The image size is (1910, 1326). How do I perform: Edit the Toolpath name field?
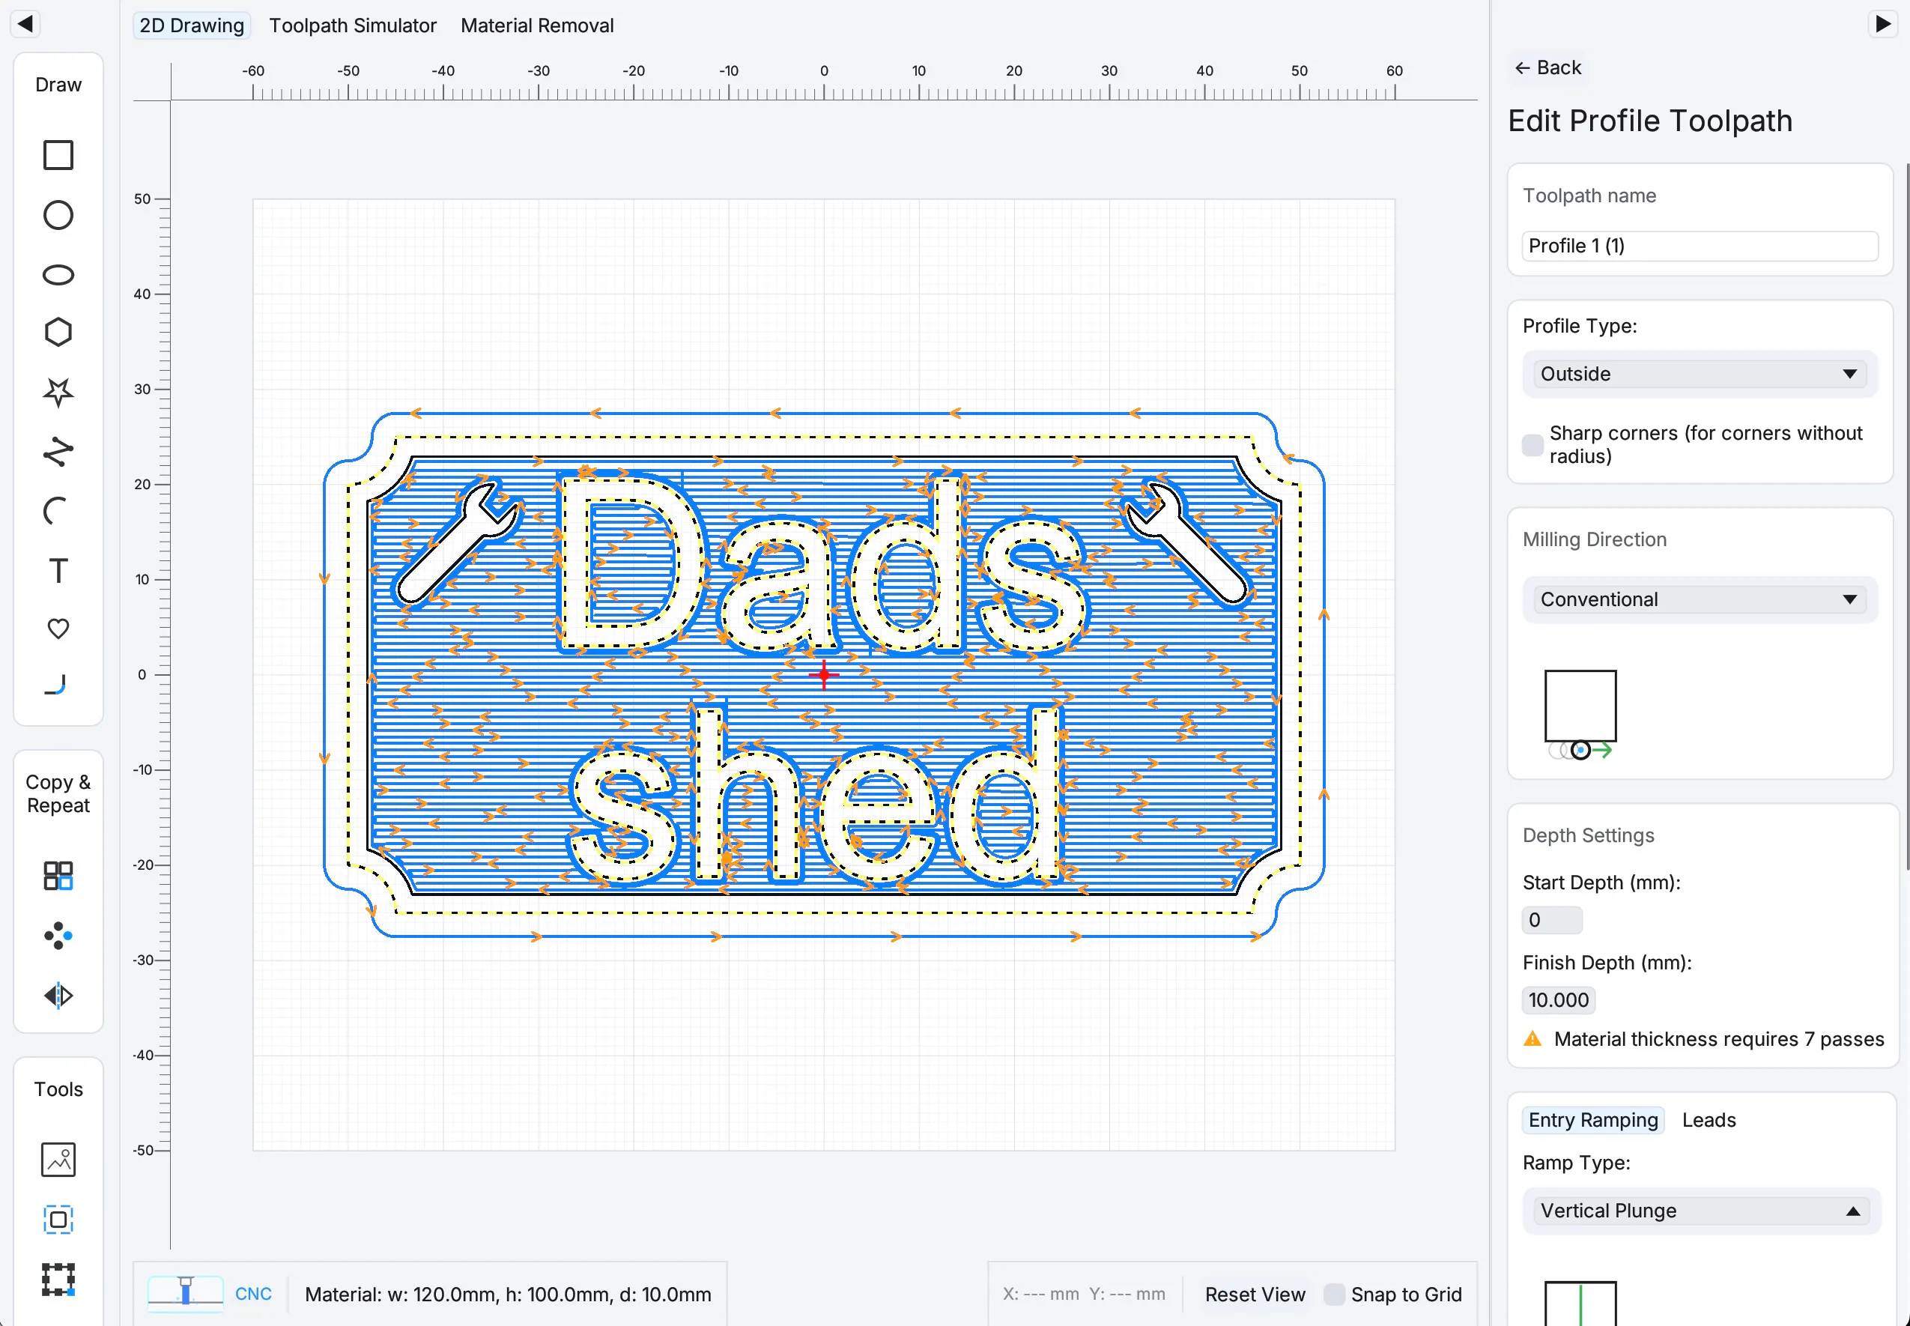pyautogui.click(x=1699, y=246)
